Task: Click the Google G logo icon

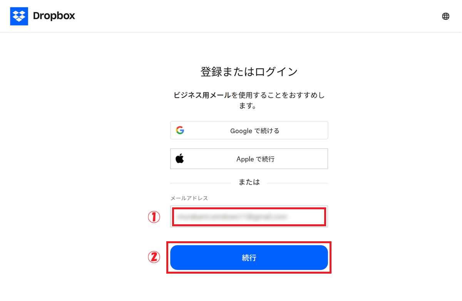Action: point(180,130)
